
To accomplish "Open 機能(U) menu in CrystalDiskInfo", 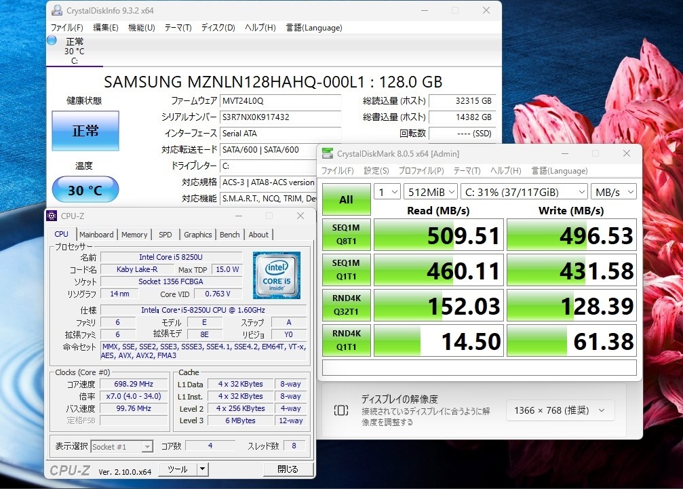I will coord(142,27).
